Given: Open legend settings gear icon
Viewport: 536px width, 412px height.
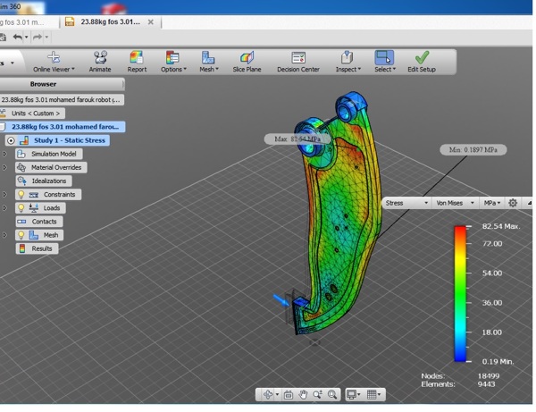Looking at the screenshot, I should click(x=513, y=203).
